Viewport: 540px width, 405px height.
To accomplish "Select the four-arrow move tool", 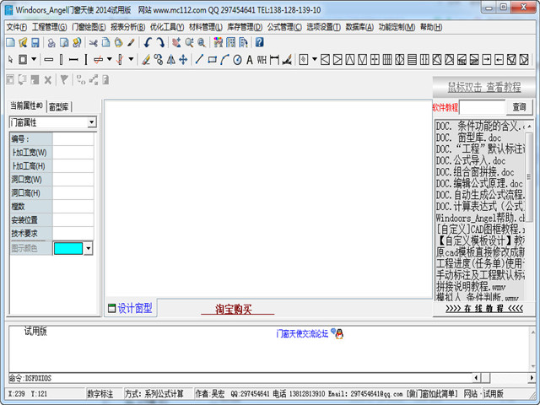I will (x=183, y=60).
